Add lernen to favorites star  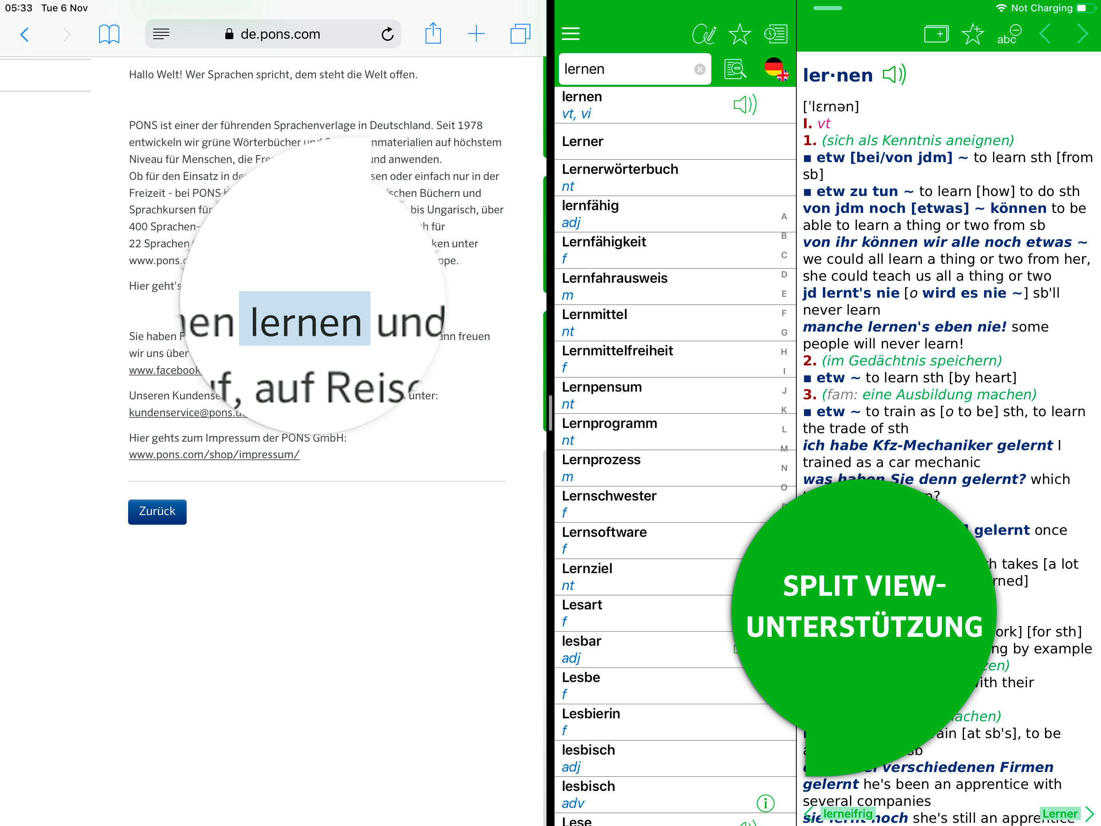(x=972, y=34)
